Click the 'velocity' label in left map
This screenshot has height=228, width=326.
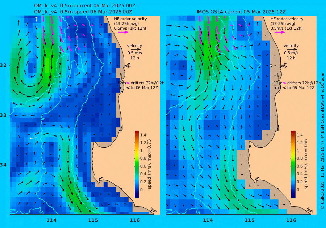coord(134,46)
